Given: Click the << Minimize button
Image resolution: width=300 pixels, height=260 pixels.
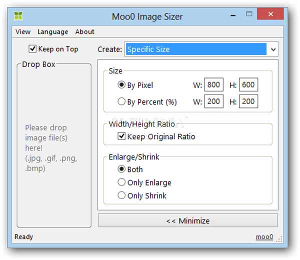Looking at the screenshot, I should point(187,220).
